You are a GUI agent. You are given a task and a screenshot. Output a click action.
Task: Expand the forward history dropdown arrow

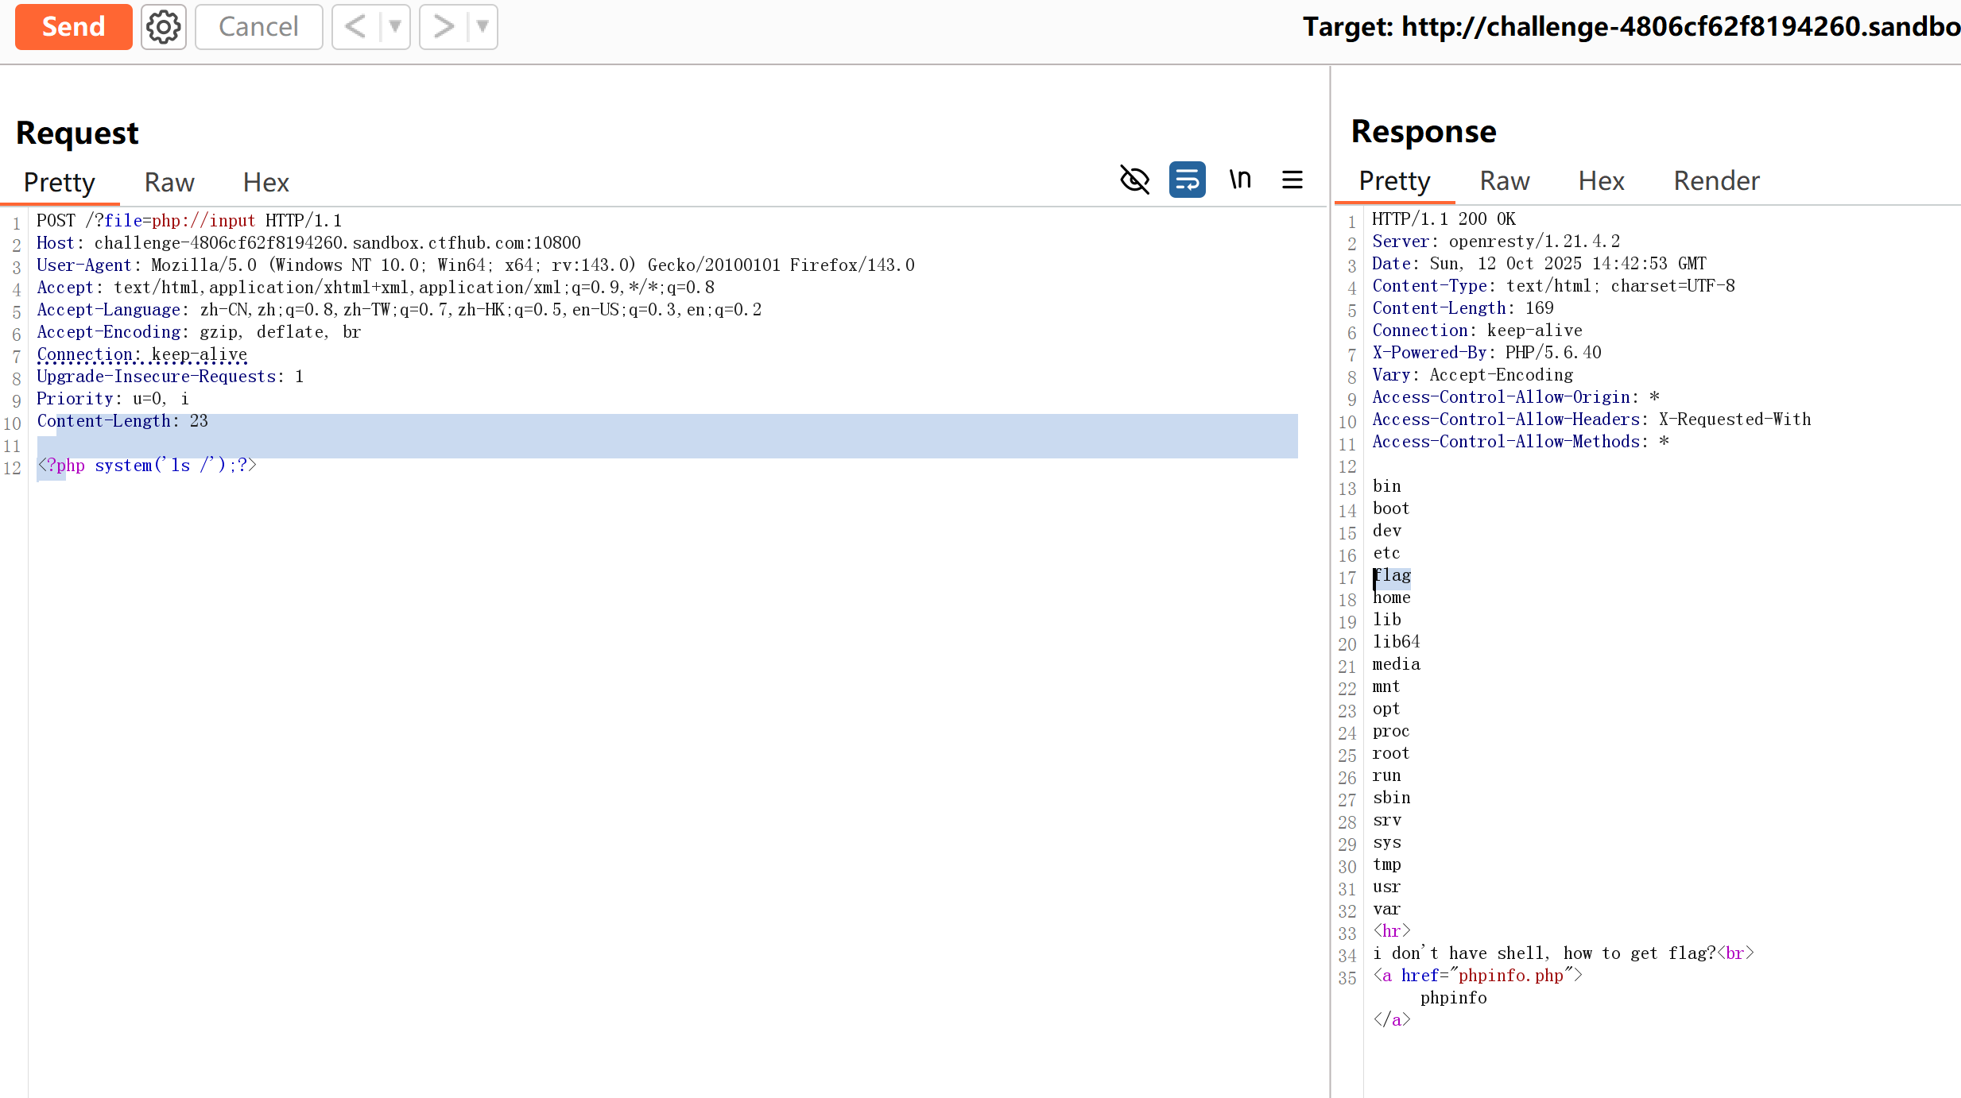[x=482, y=27]
